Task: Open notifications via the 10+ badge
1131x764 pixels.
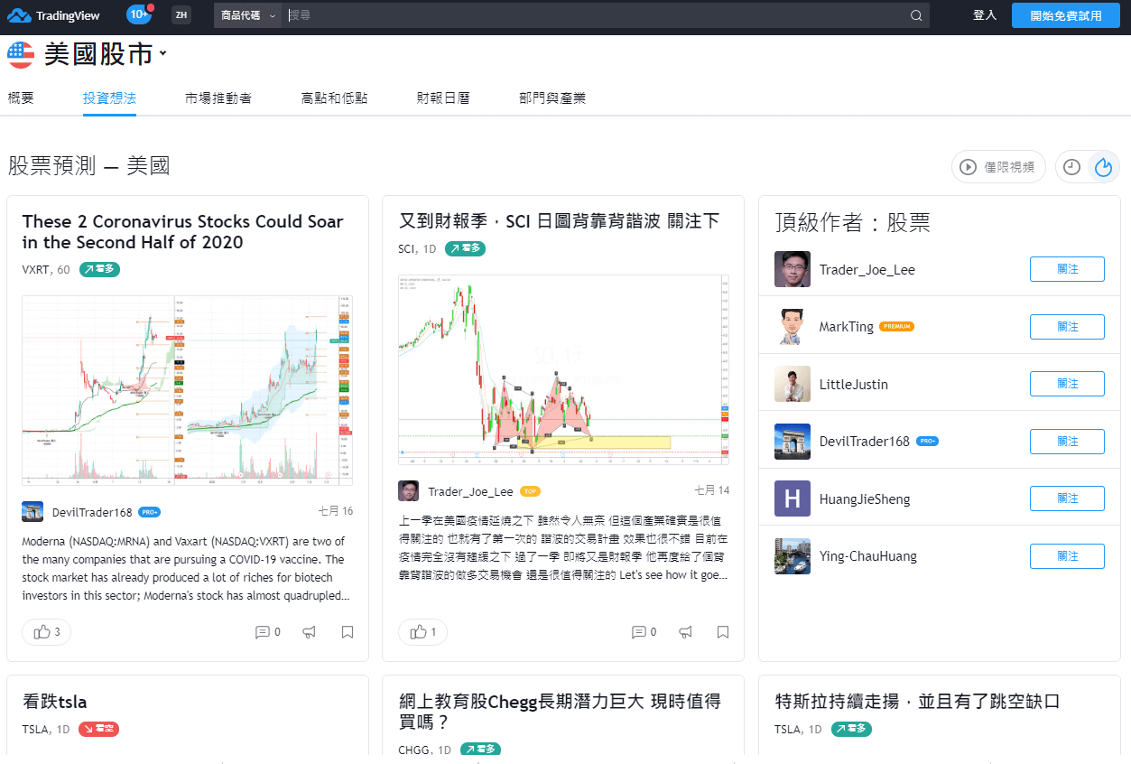Action: pos(137,14)
